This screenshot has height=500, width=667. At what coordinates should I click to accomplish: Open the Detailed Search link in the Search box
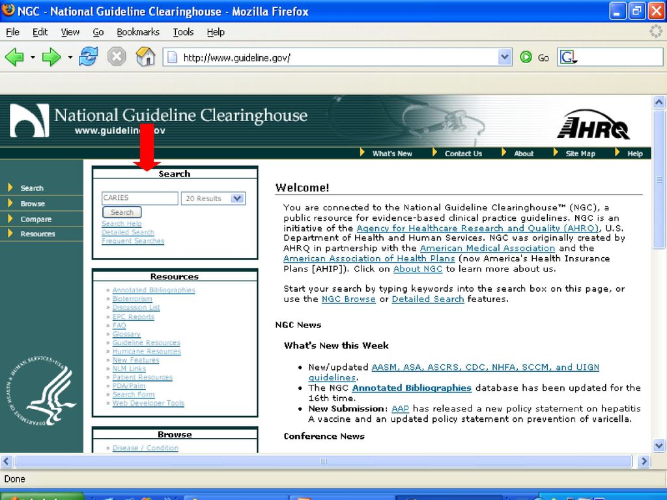pos(128,232)
